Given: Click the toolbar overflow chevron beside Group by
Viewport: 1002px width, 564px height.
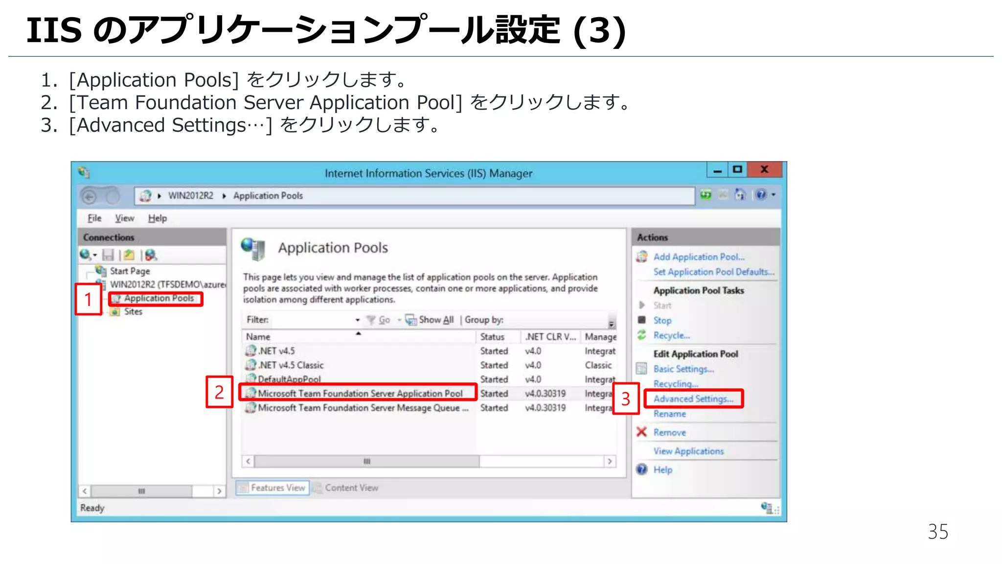Looking at the screenshot, I should (612, 324).
